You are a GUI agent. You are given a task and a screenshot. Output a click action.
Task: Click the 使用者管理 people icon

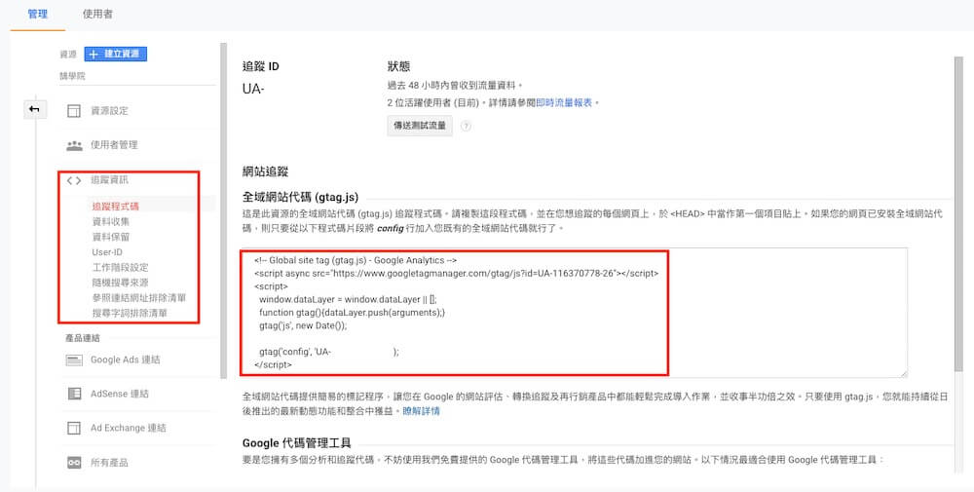[x=75, y=145]
